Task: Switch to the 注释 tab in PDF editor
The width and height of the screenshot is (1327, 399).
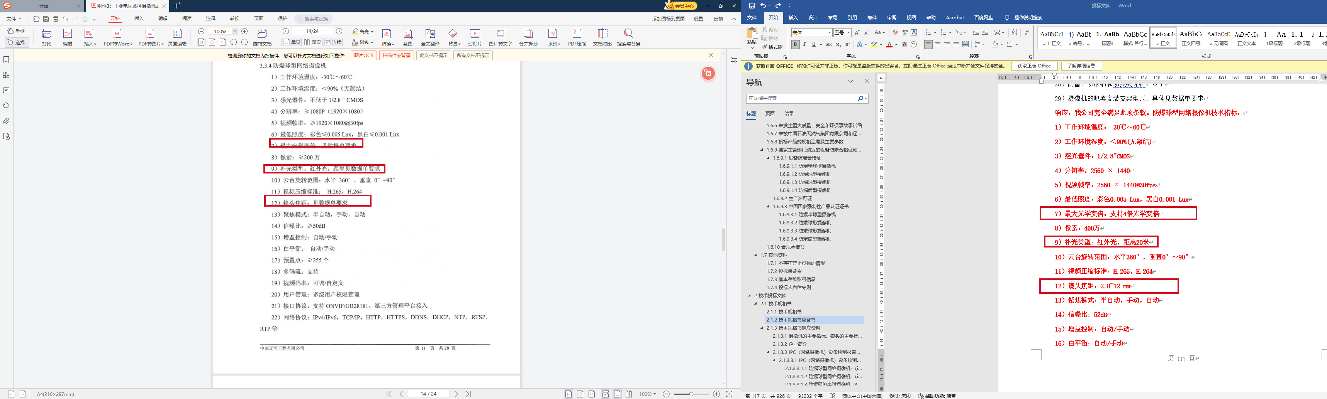Action: (211, 19)
